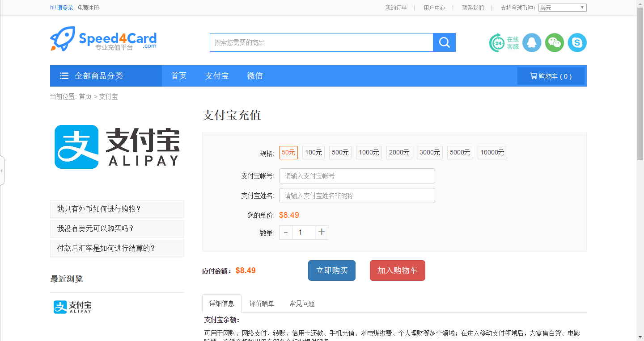Focus the product search input field
The height and width of the screenshot is (341, 644).
[x=322, y=42]
